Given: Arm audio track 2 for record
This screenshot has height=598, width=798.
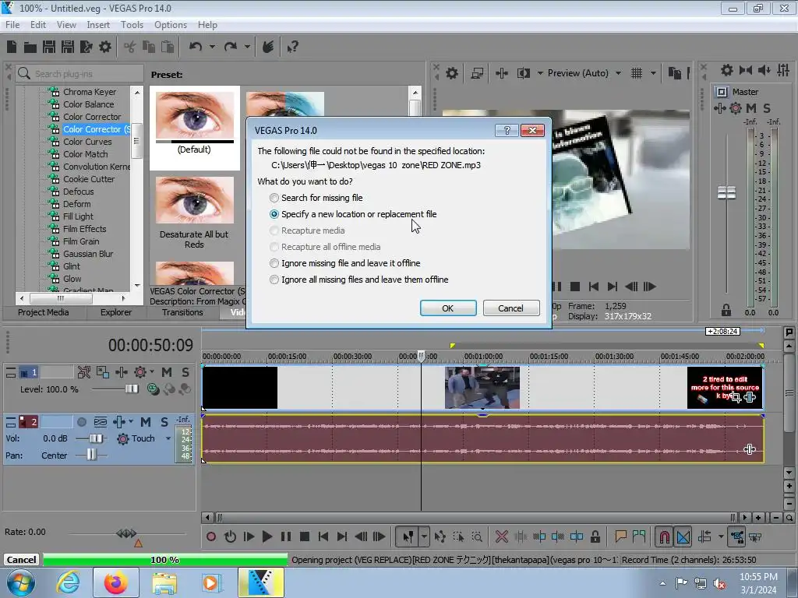Looking at the screenshot, I should tap(81, 422).
